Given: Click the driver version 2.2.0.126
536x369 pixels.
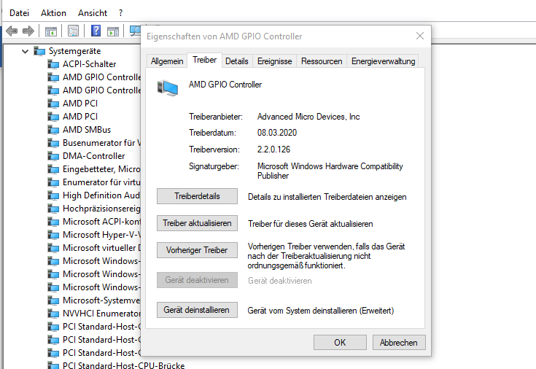Looking at the screenshot, I should (x=273, y=149).
